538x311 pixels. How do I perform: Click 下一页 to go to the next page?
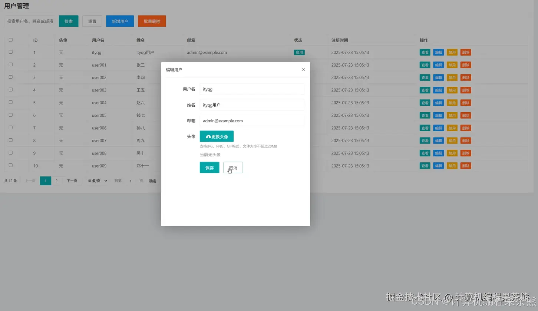pos(72,181)
